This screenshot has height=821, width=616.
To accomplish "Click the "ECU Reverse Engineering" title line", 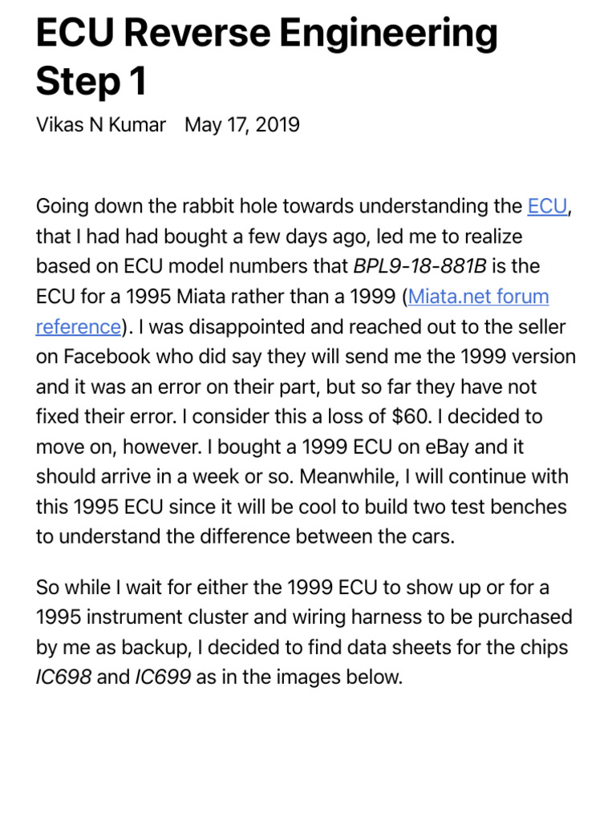I will click(266, 34).
